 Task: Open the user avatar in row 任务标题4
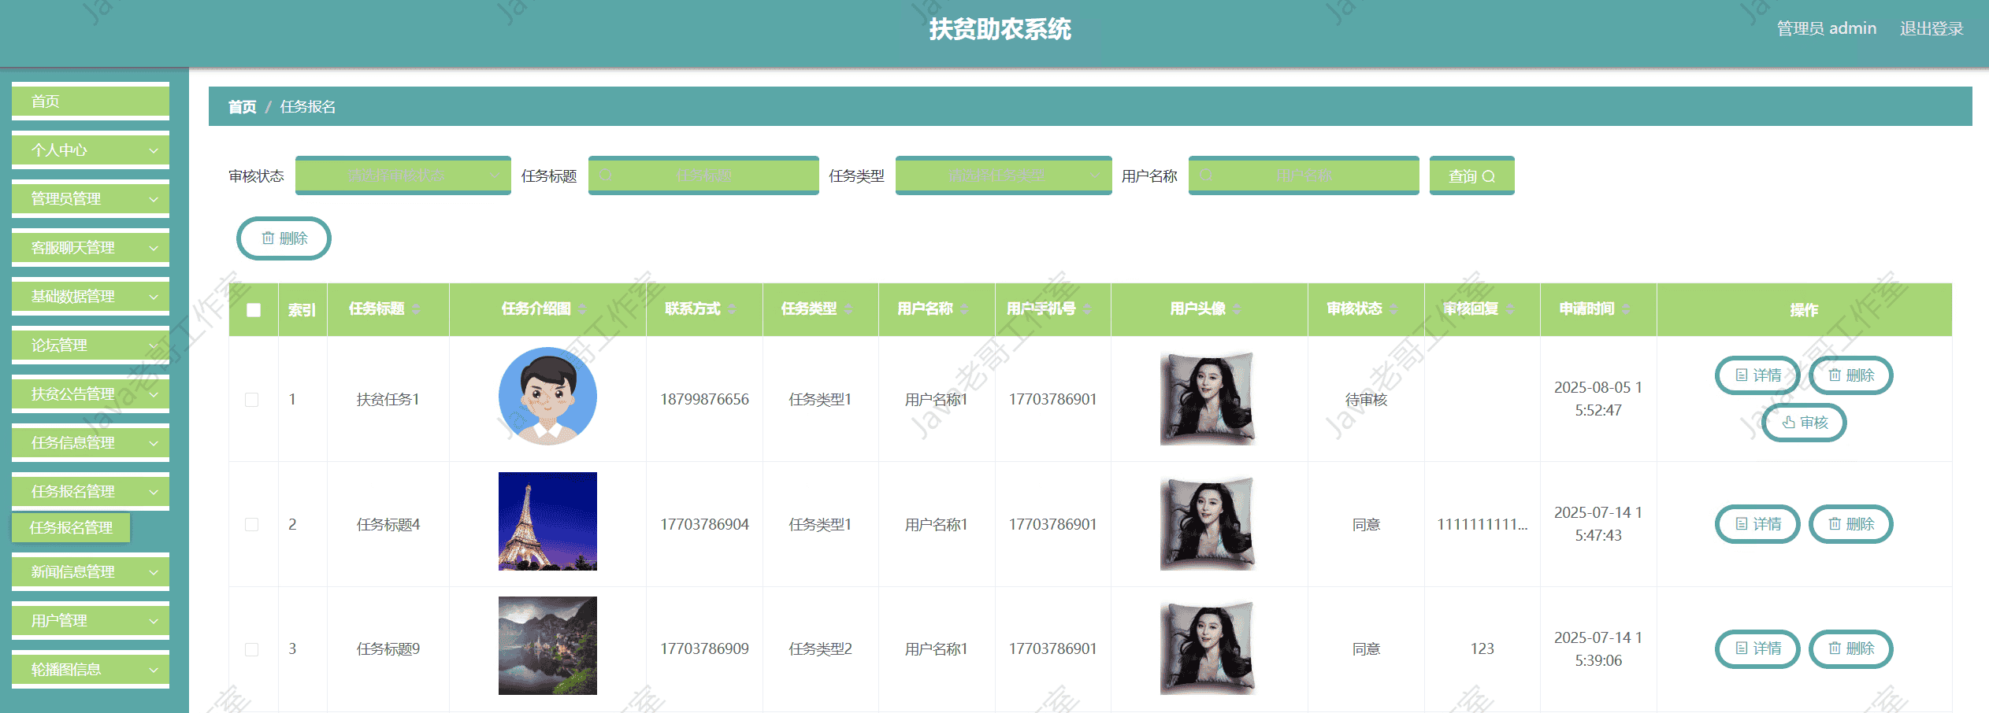(x=1208, y=523)
